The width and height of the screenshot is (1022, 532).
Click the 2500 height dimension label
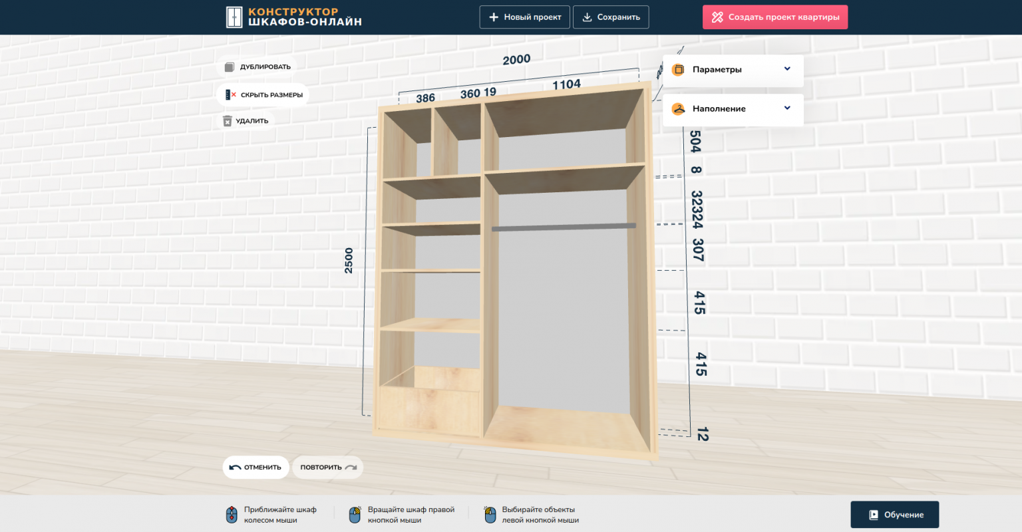point(349,261)
